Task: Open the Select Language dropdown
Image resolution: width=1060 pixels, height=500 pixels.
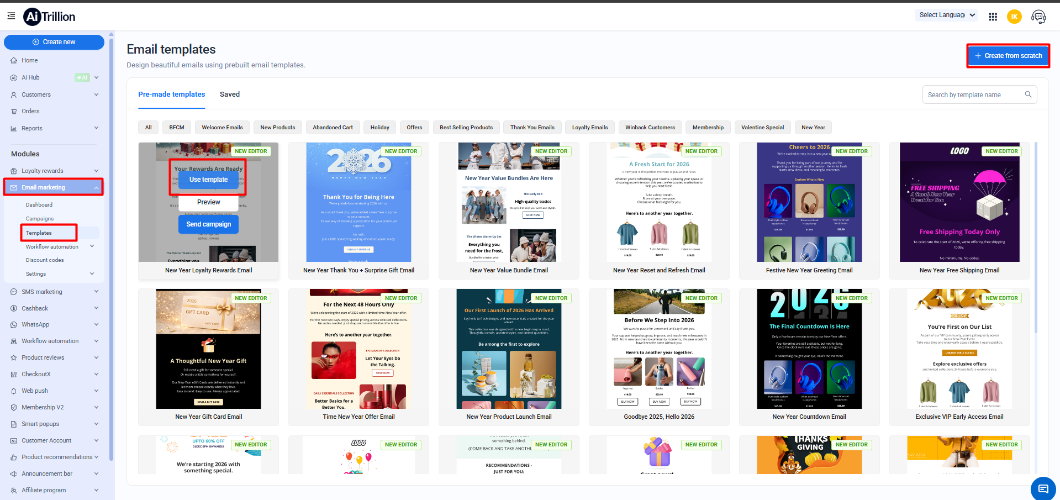Action: click(x=947, y=15)
